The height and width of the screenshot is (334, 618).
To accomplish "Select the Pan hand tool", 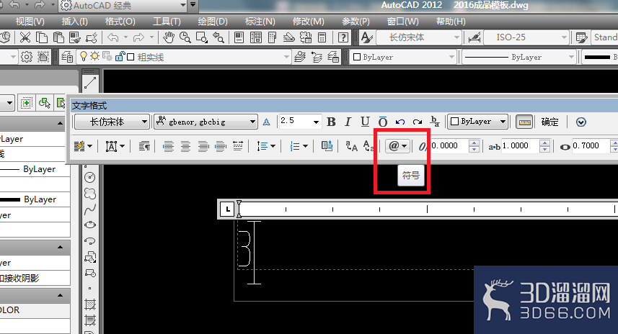I will (x=169, y=37).
